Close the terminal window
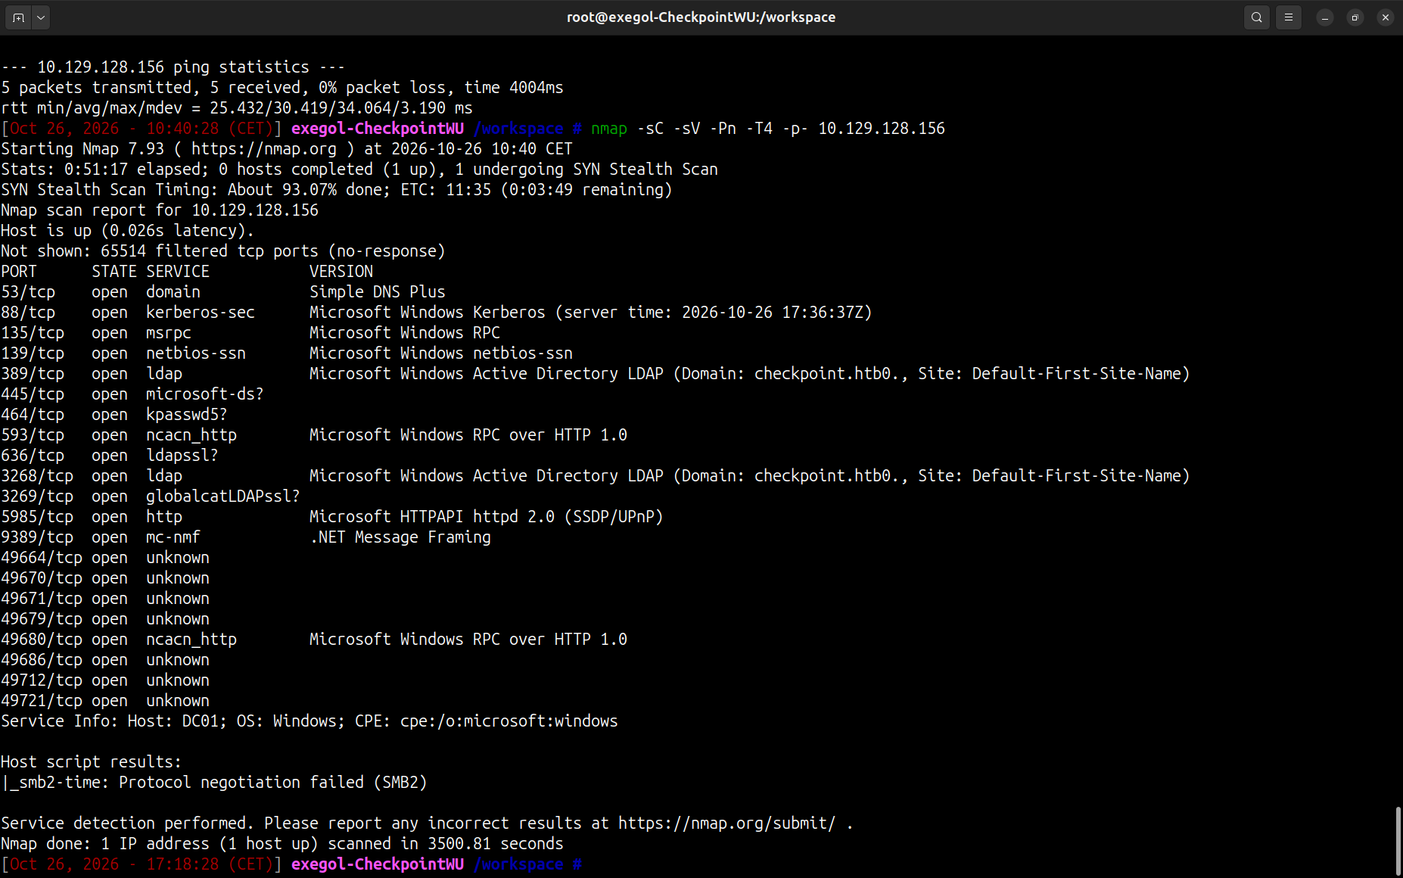1403x878 pixels. click(1386, 17)
